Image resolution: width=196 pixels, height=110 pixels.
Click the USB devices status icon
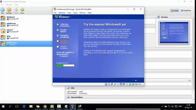tap(115, 84)
